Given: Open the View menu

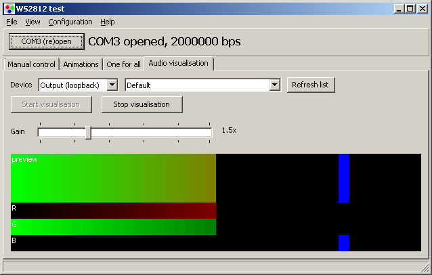Looking at the screenshot, I should click(x=33, y=22).
